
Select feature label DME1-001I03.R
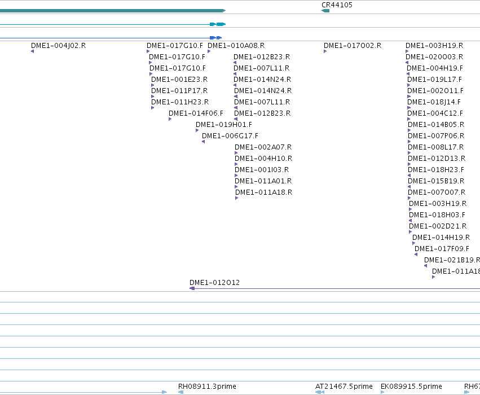tap(262, 170)
